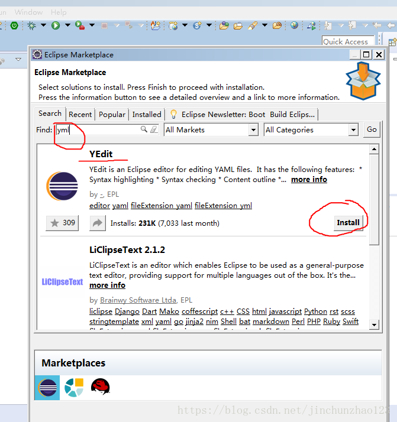Switch to the Installed tab
The image size is (397, 422).
point(147,115)
